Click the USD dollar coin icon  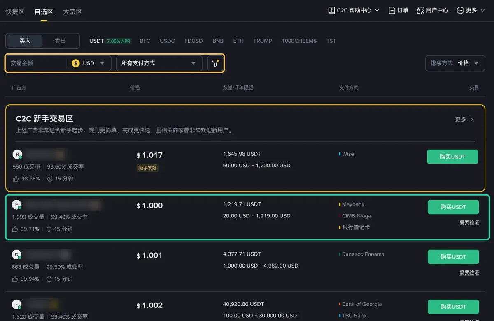pyautogui.click(x=76, y=63)
